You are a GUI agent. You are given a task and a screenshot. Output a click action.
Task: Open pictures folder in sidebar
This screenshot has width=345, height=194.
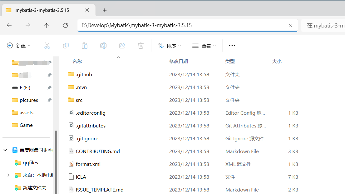point(29,100)
